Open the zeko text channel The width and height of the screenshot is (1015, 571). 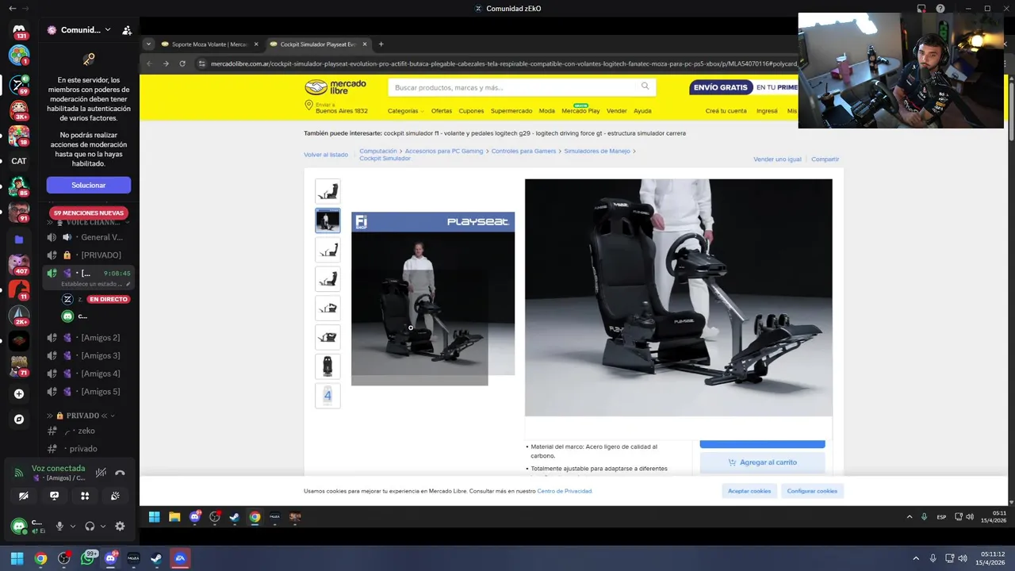pos(87,431)
